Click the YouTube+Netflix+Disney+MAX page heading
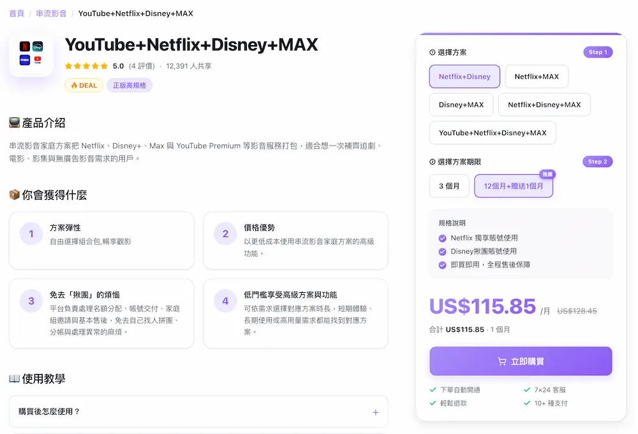The image size is (638, 434). 191,45
